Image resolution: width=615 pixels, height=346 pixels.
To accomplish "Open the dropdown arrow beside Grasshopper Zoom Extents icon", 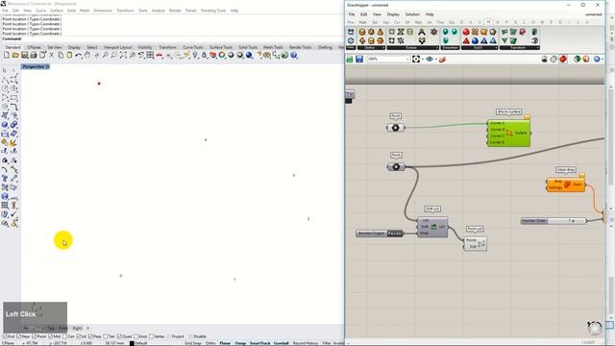I will pos(422,60).
